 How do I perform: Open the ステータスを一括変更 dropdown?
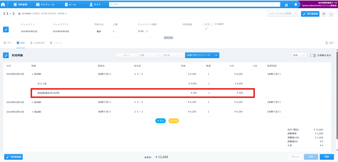pos(283,14)
